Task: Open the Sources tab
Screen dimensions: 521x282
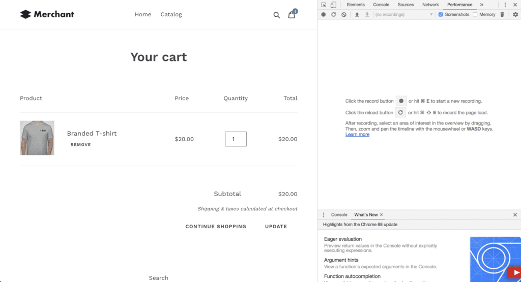Action: coord(406,5)
